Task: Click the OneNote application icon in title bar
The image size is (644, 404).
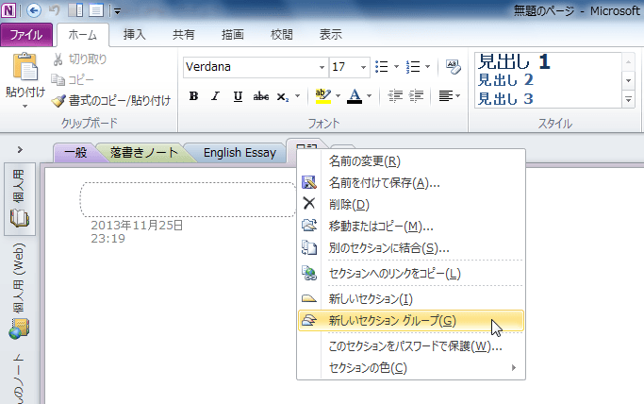Action: click(8, 9)
